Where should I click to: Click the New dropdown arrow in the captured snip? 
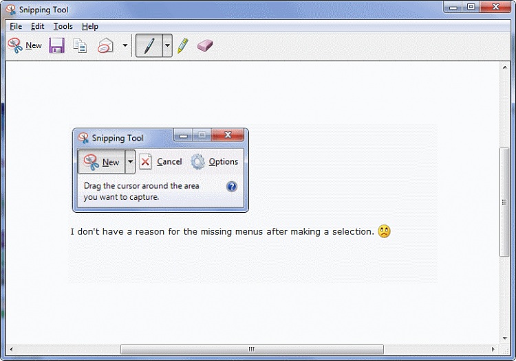[x=130, y=162]
